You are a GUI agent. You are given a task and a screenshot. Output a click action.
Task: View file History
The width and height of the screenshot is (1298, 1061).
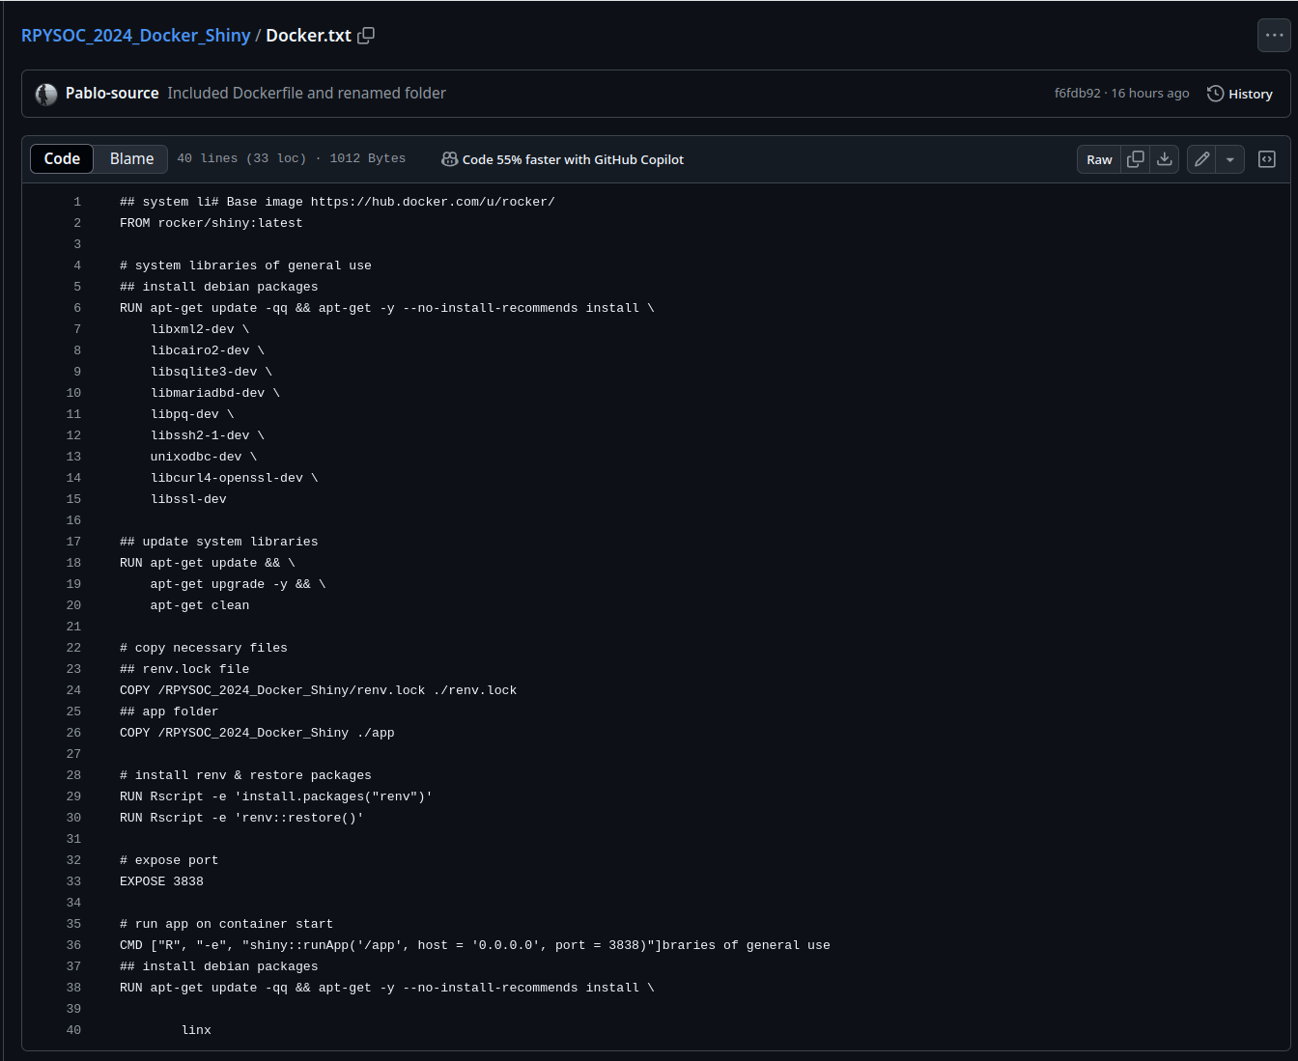(1240, 94)
